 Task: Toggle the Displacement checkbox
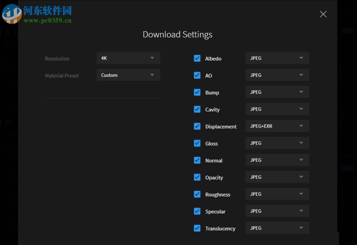[x=197, y=126]
